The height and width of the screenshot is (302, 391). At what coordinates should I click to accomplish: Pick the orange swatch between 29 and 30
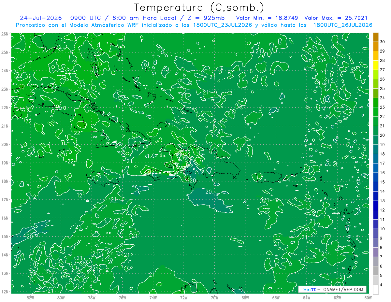tap(376, 46)
